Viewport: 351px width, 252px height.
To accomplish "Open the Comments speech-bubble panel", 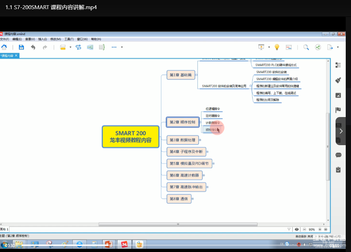I will [x=338, y=155].
